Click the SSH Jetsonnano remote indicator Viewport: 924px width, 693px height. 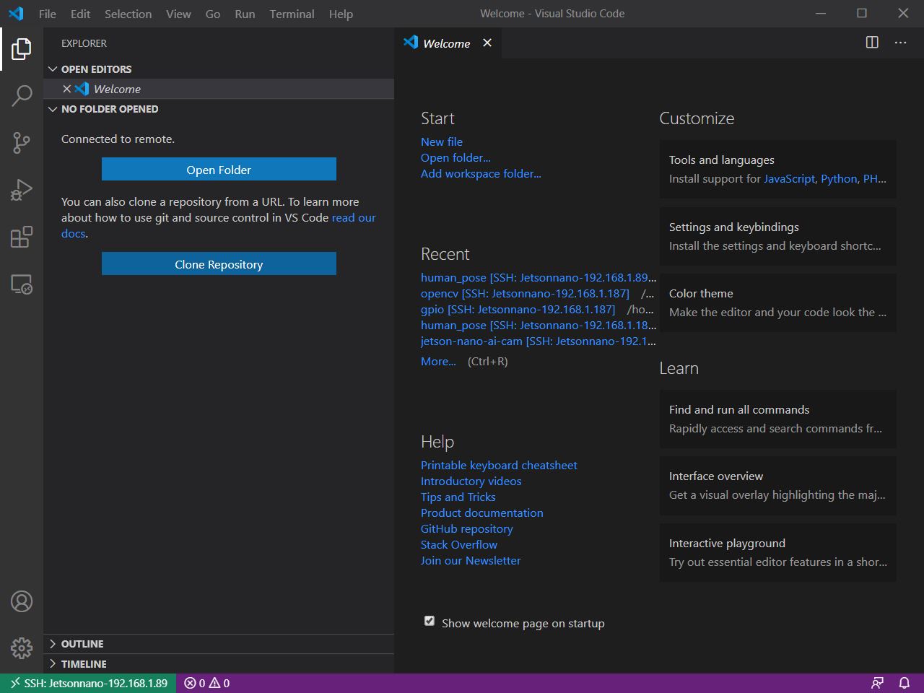pyautogui.click(x=88, y=683)
